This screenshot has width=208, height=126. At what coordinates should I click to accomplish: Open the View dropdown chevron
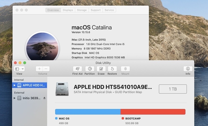(23, 69)
